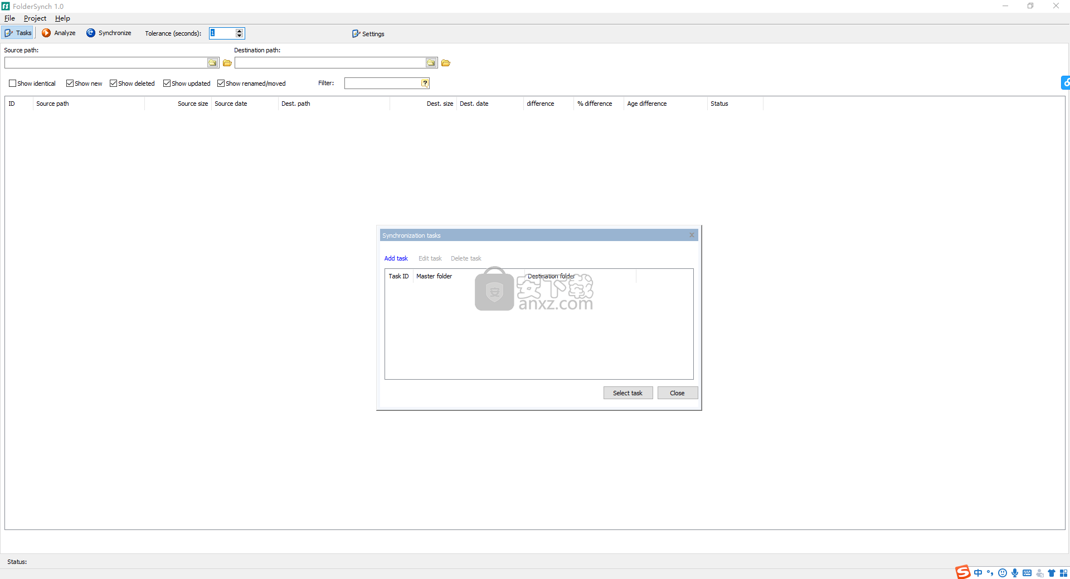This screenshot has height=579, width=1070.
Task: Open Settings from the toolbar
Action: [368, 34]
